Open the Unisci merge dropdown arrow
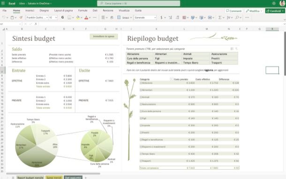 coord(131,17)
